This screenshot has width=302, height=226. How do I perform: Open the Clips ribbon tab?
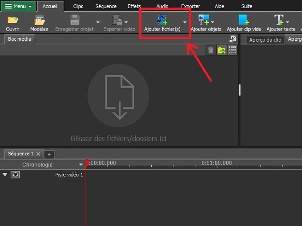78,6
